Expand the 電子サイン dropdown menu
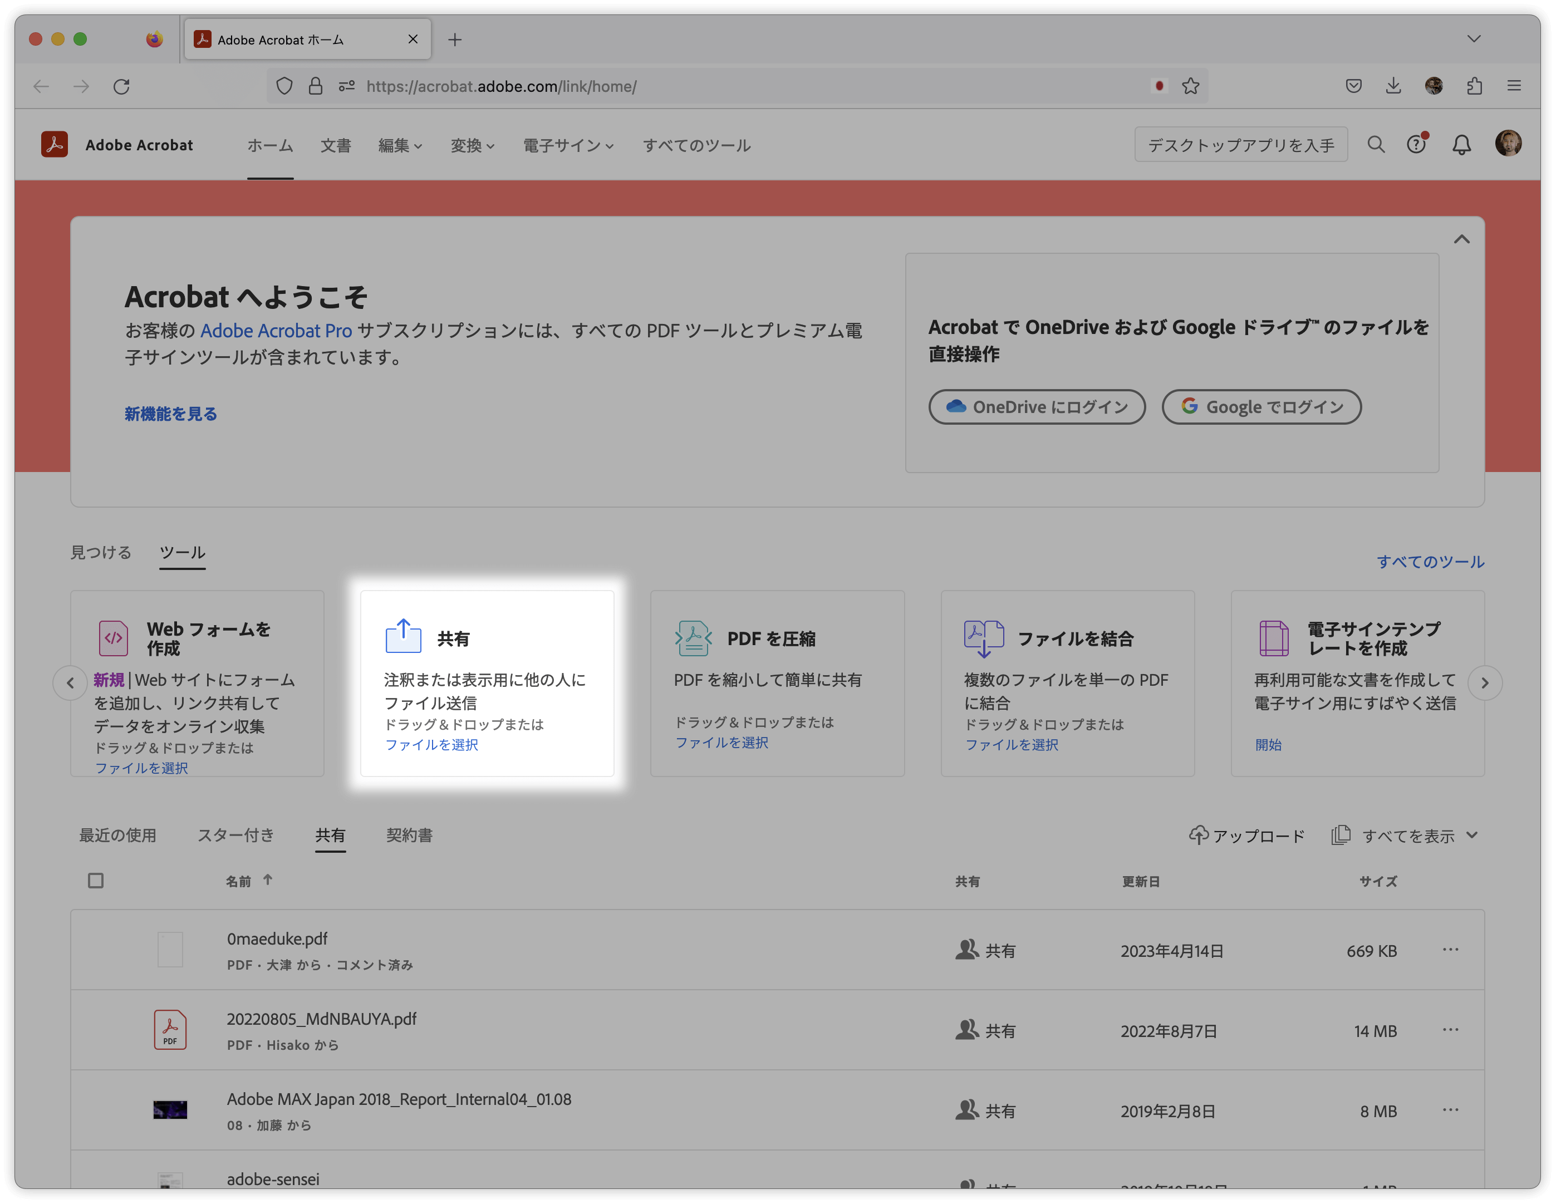1556x1204 pixels. coord(568,145)
